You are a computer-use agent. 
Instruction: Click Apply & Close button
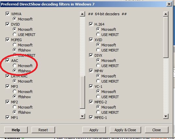125,130
